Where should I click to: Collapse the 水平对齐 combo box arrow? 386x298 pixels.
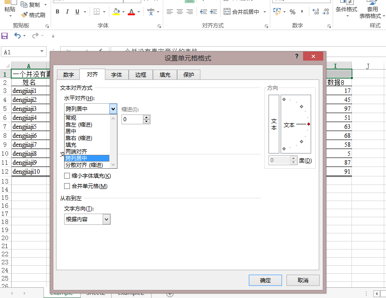coord(113,109)
